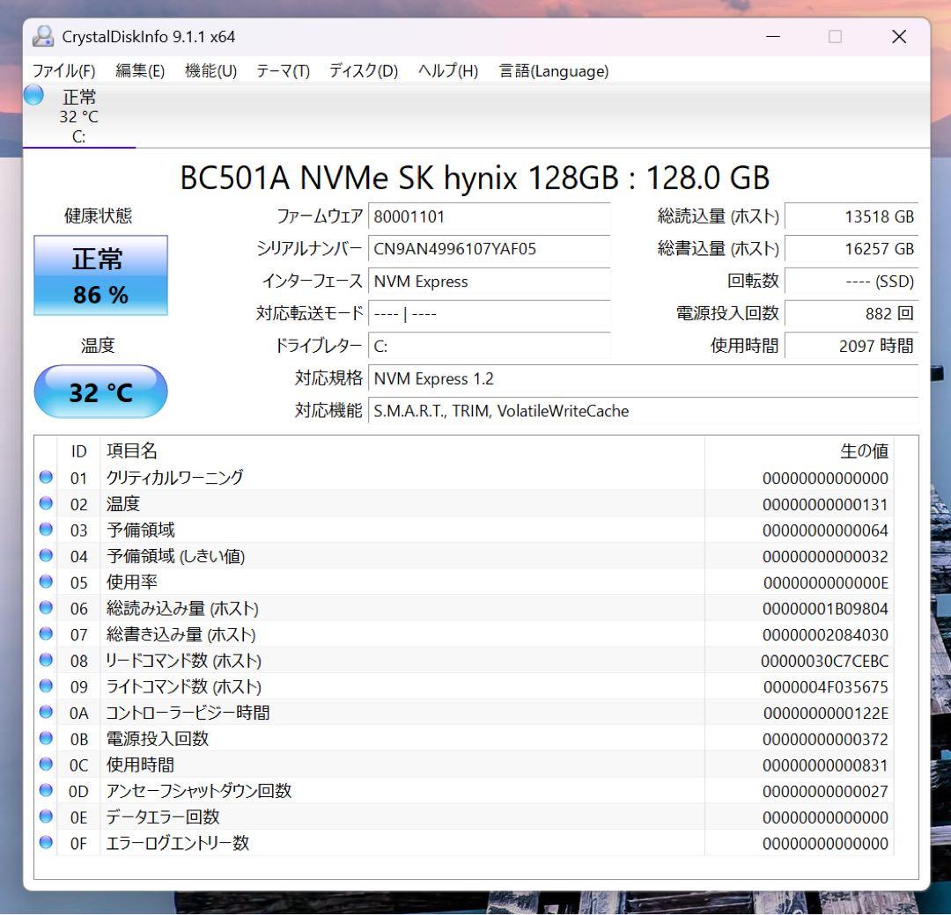
Task: Click raw value 0000004F035675
Action: 825,686
